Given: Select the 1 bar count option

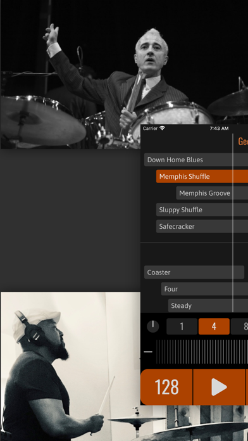Looking at the screenshot, I should [x=182, y=326].
